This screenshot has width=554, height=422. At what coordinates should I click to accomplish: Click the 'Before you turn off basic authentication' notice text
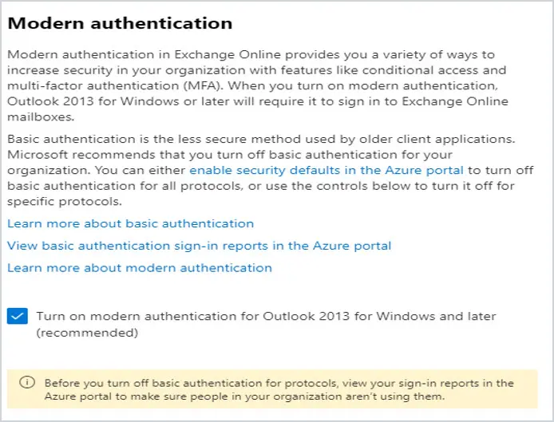pos(279,389)
